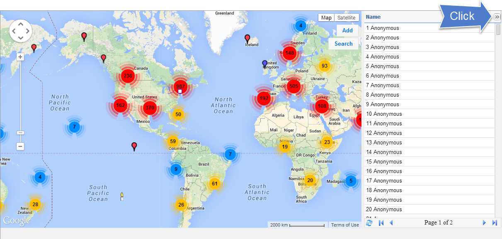Viewport: 502px width, 239px height.
Task: Switch to Satellite view
Action: pyautogui.click(x=347, y=17)
